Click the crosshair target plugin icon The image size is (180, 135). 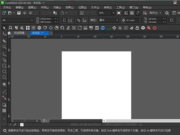[114, 28]
